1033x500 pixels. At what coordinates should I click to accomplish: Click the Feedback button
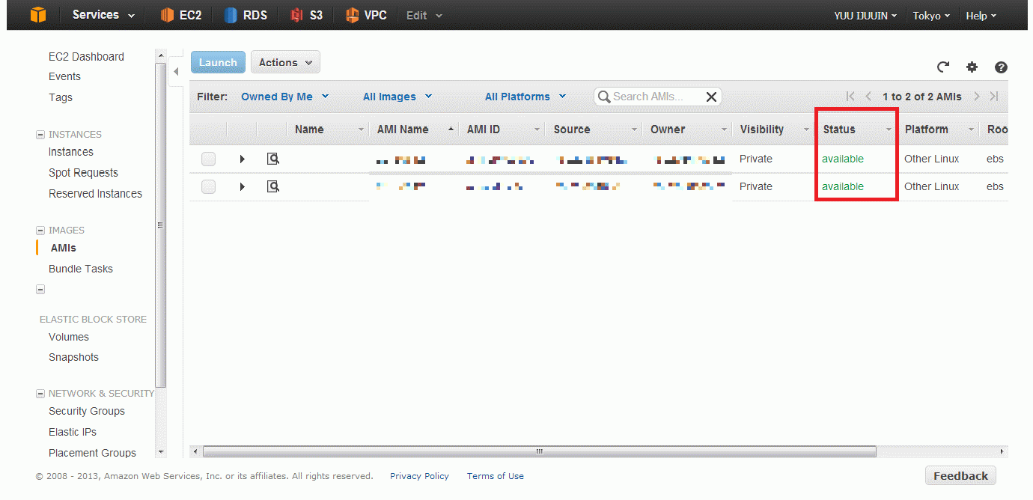pos(960,476)
